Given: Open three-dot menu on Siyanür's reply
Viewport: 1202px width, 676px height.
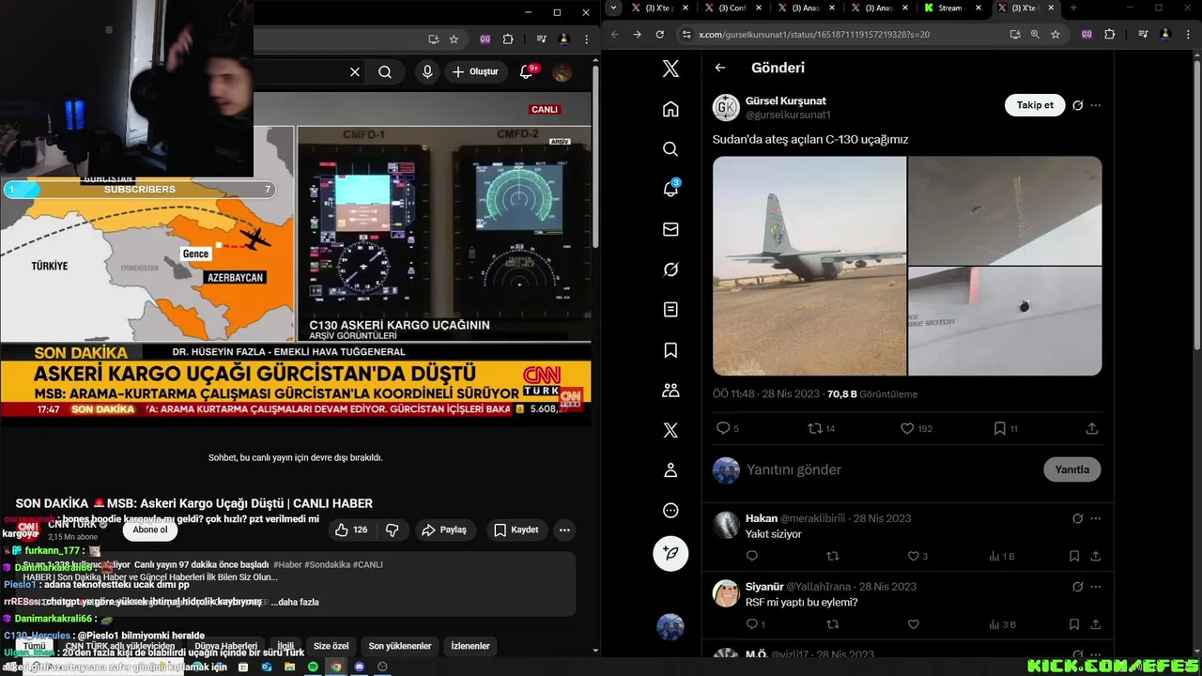Looking at the screenshot, I should pos(1096,587).
